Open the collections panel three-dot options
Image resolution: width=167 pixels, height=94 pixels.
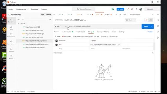tap(50, 20)
